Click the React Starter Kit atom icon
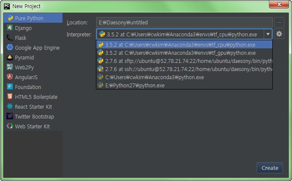 [10, 106]
